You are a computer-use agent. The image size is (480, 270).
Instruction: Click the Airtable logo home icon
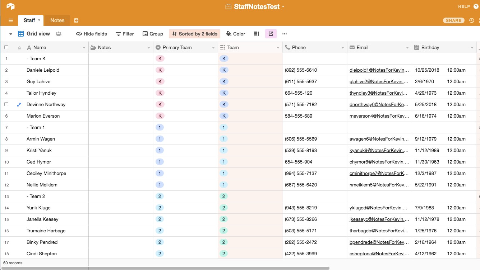(10, 6)
